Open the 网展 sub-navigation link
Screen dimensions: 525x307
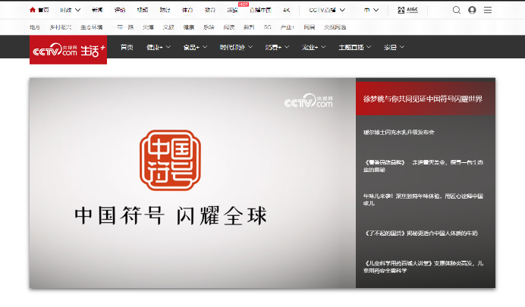pyautogui.click(x=310, y=27)
